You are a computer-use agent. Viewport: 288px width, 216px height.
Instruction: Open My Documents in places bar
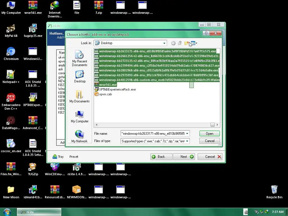[x=80, y=96]
